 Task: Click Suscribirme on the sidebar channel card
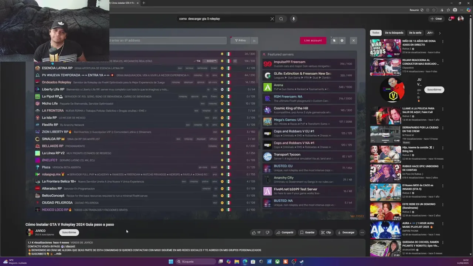click(434, 89)
